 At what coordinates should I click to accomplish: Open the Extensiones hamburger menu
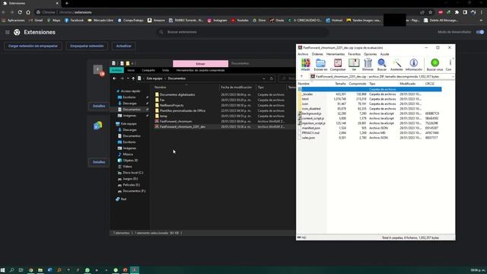[8, 32]
